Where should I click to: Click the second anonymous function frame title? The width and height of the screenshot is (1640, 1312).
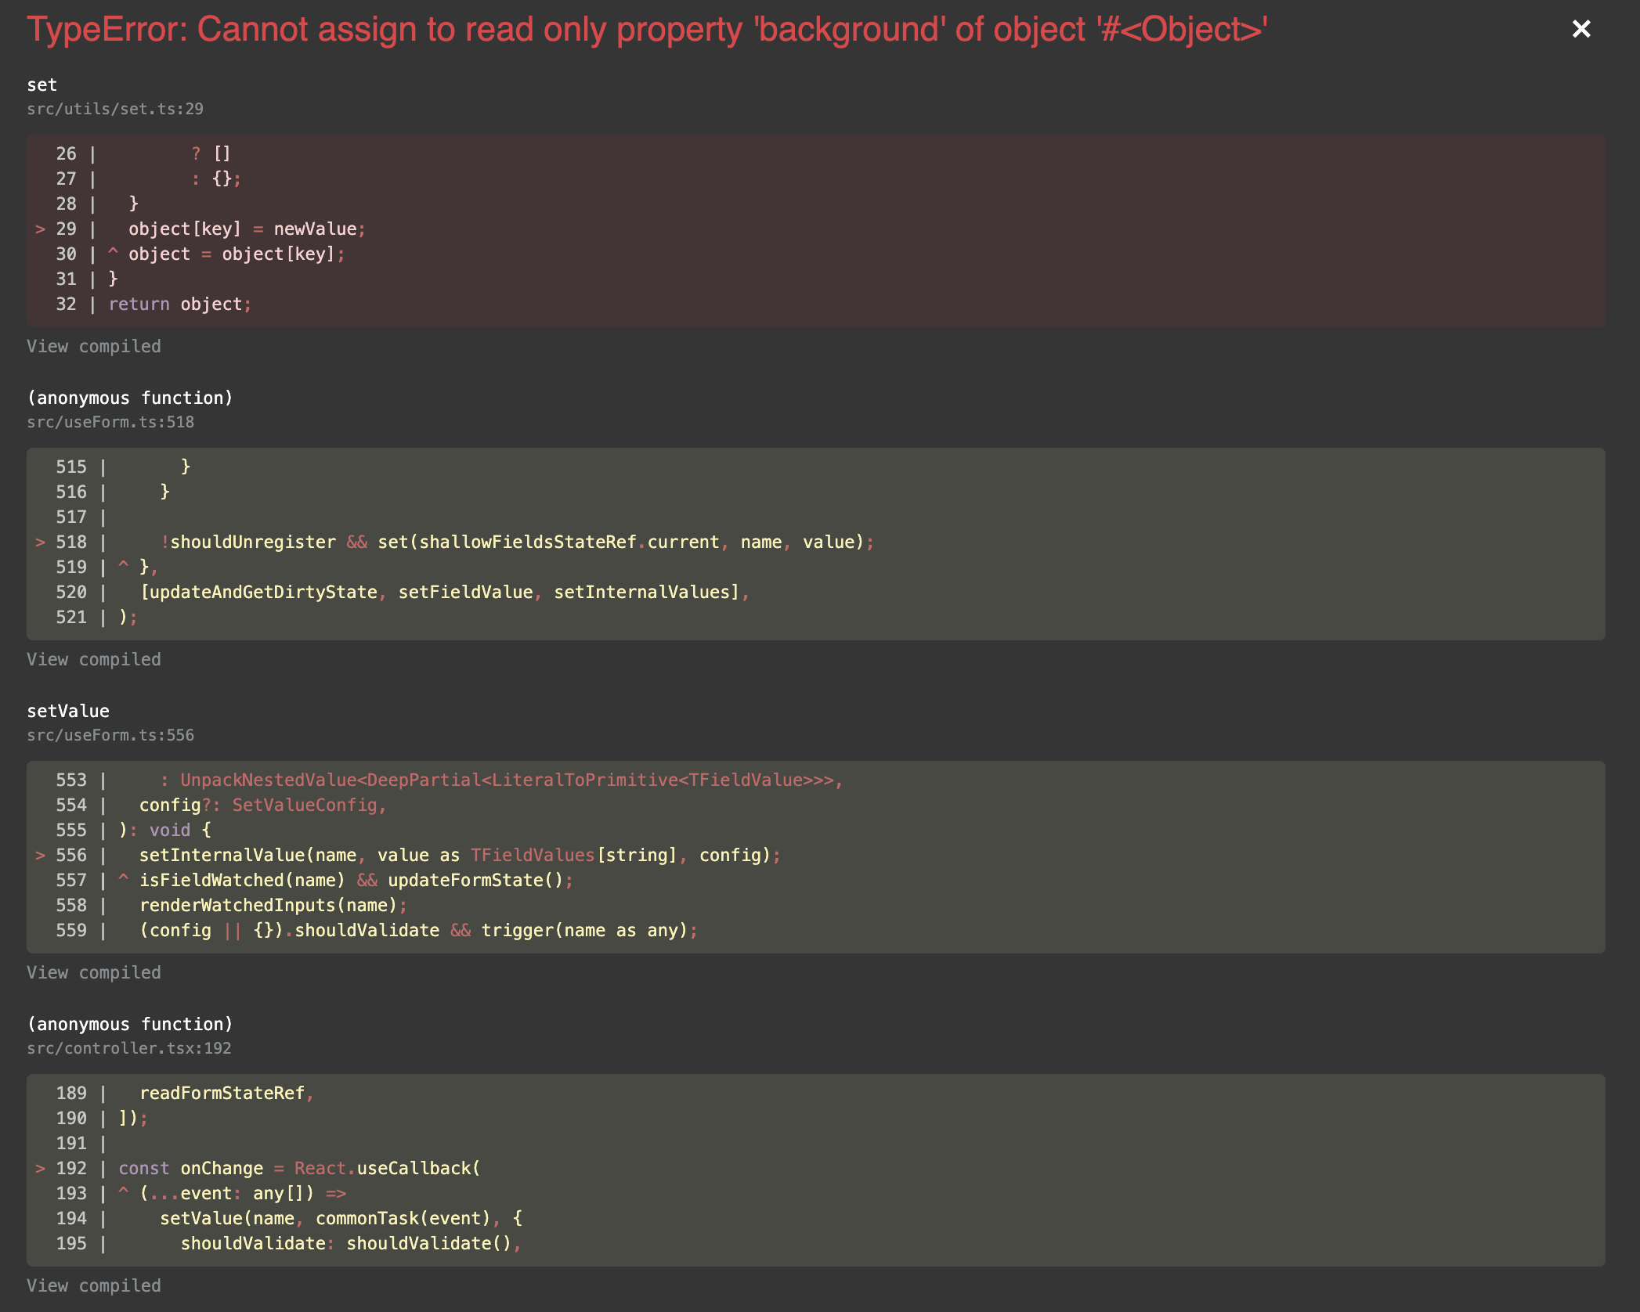130,1023
